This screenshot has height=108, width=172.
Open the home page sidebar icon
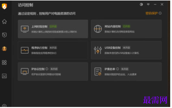[4, 21]
